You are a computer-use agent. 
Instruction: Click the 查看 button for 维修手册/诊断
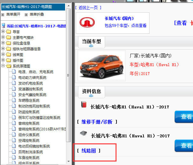[x=184, y=117]
